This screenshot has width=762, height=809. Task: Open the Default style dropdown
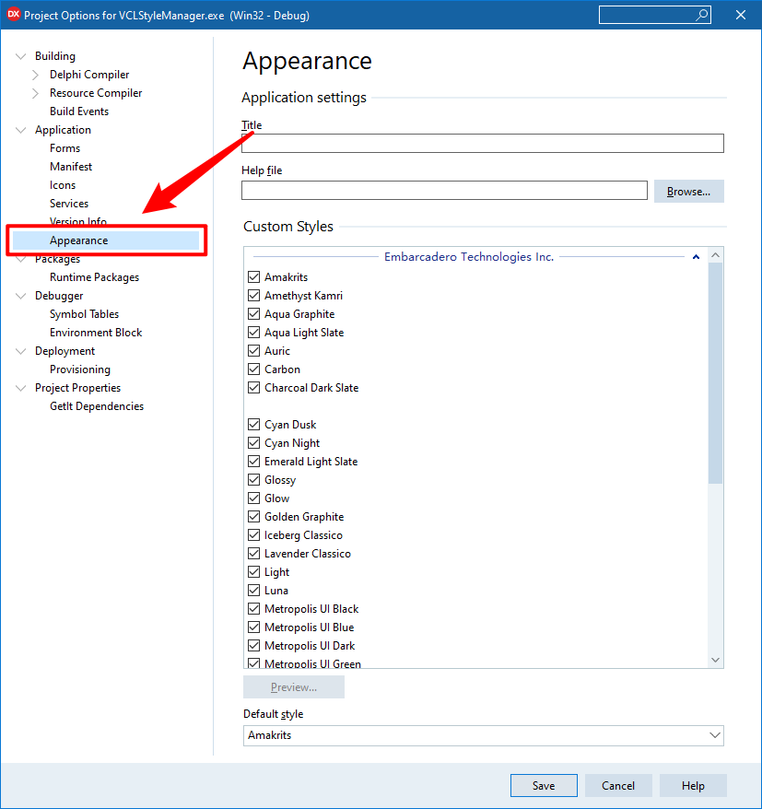tap(714, 735)
